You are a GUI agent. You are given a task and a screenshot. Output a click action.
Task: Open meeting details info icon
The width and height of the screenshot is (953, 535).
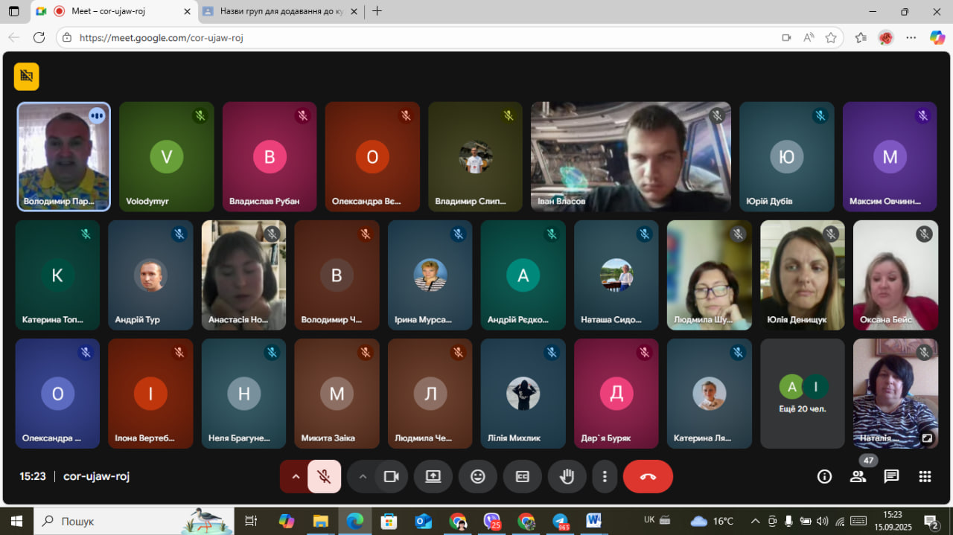click(x=824, y=477)
